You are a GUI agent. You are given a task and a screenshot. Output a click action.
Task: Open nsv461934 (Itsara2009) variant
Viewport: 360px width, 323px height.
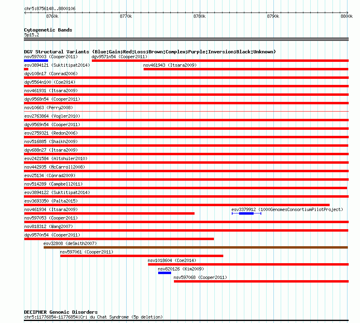(x=51, y=209)
